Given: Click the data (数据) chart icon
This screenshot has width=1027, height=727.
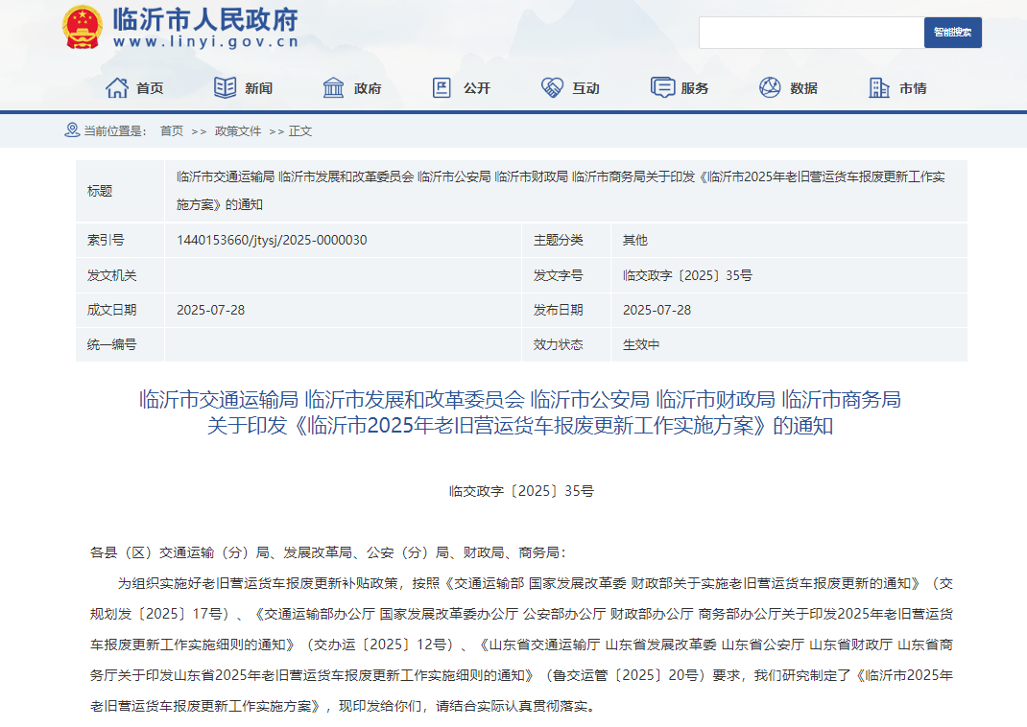Looking at the screenshot, I should pos(770,88).
